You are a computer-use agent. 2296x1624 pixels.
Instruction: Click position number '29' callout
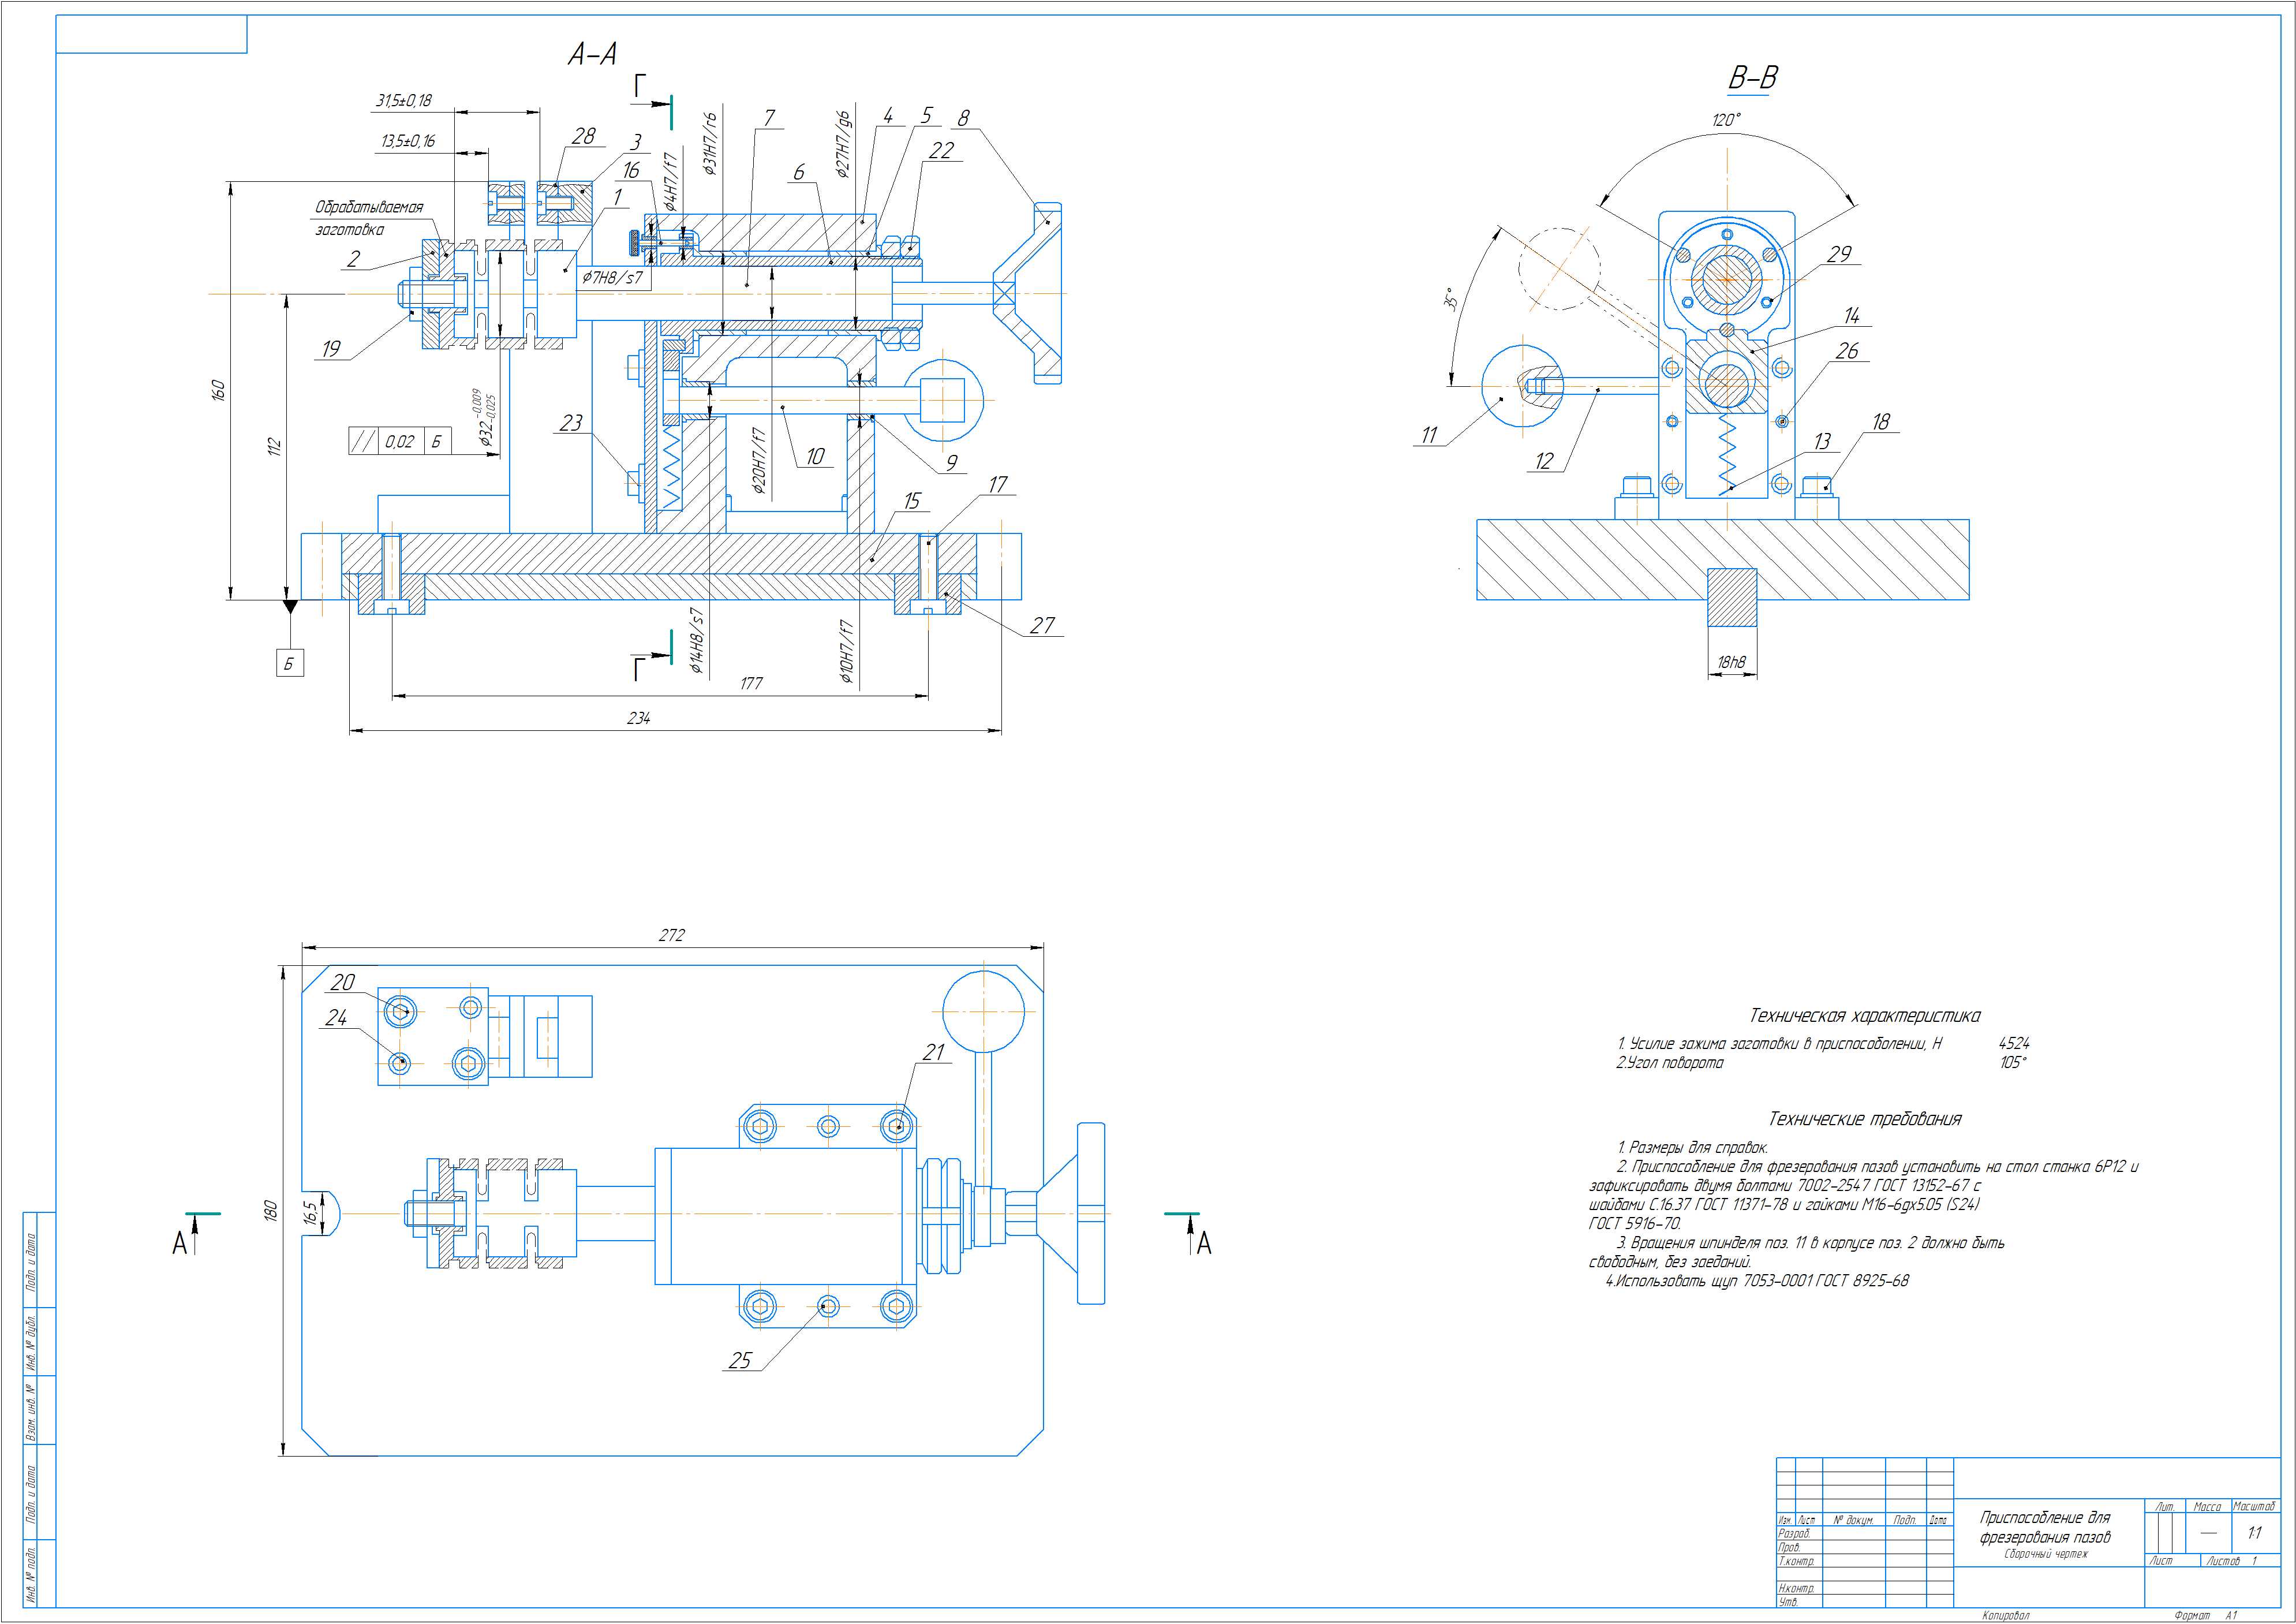tap(1840, 254)
